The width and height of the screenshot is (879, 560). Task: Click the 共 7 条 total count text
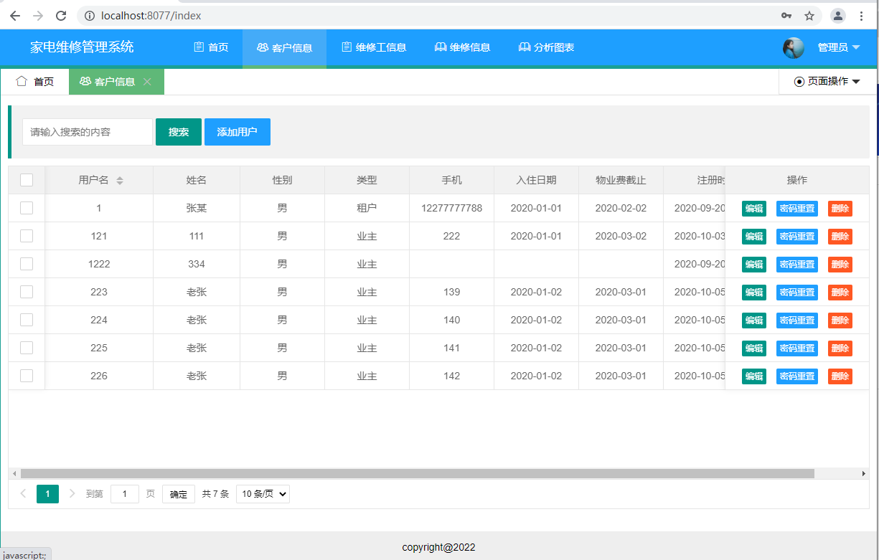click(x=215, y=494)
